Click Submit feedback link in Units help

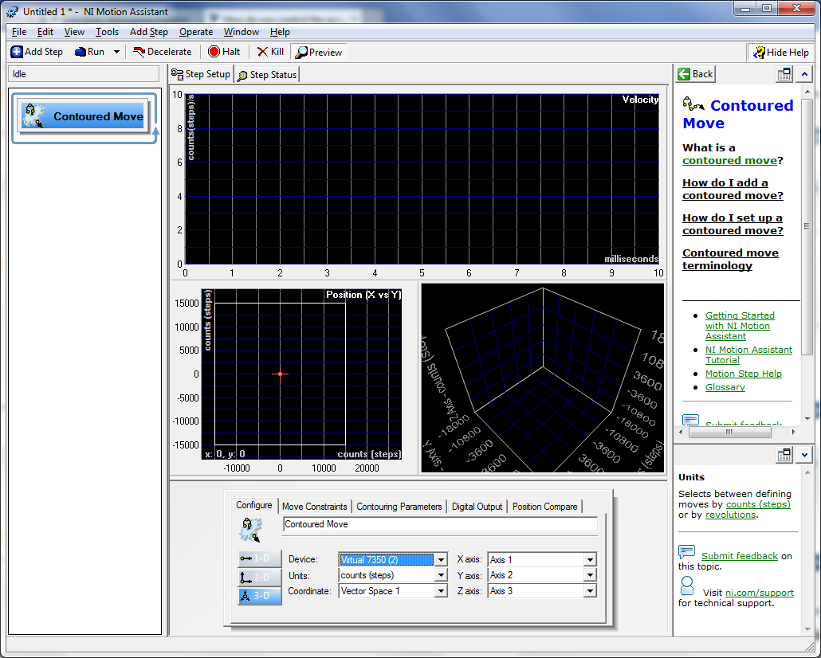[740, 556]
